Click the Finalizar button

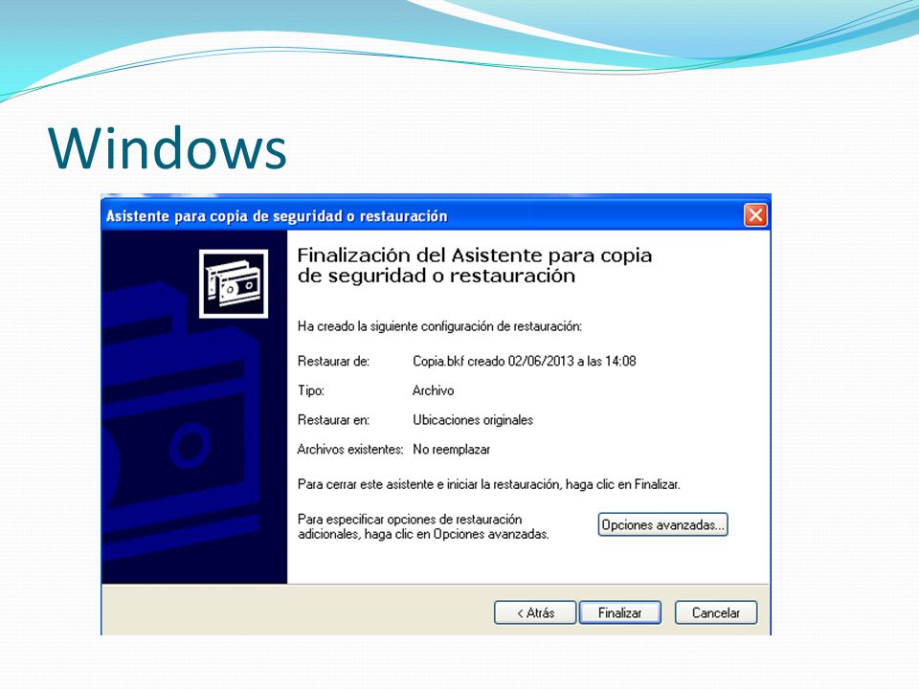619,612
